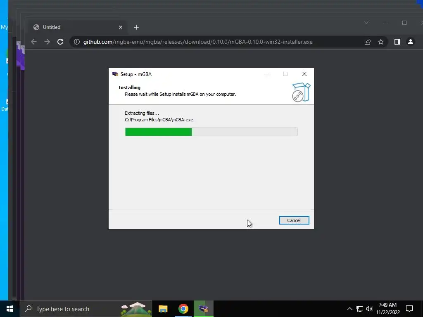Open Google Chrome from taskbar

[183, 309]
